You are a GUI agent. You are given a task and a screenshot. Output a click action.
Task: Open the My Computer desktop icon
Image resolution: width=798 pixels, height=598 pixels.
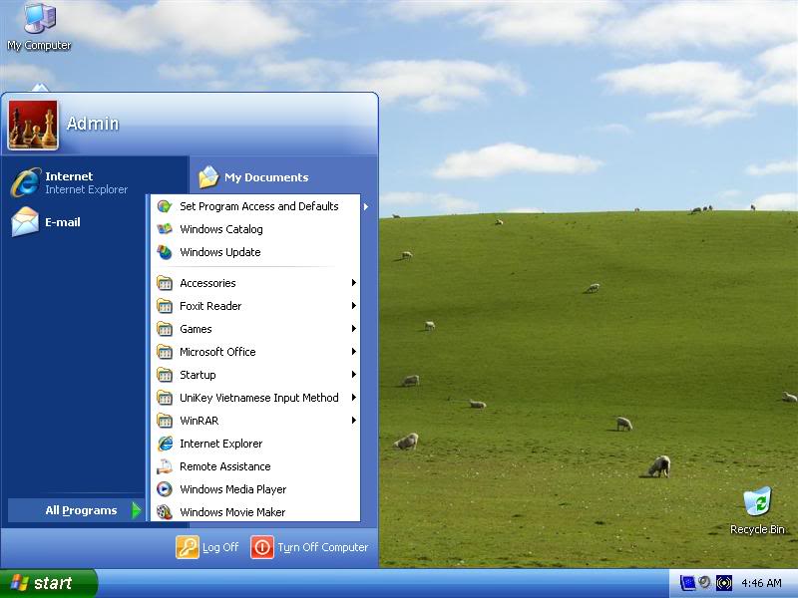(x=39, y=27)
